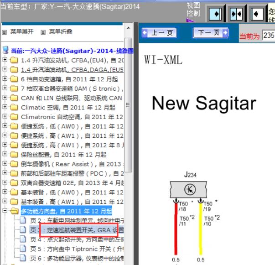
Task: Click the current page number field showing 235
Action: tap(269, 36)
